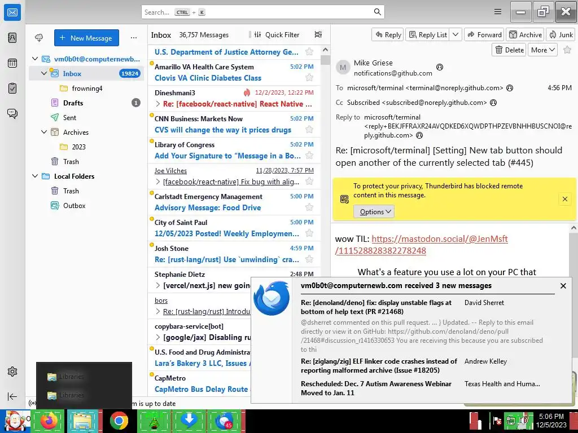This screenshot has width=578, height=433.
Task: Click the search magnifier icon
Action: (x=377, y=12)
